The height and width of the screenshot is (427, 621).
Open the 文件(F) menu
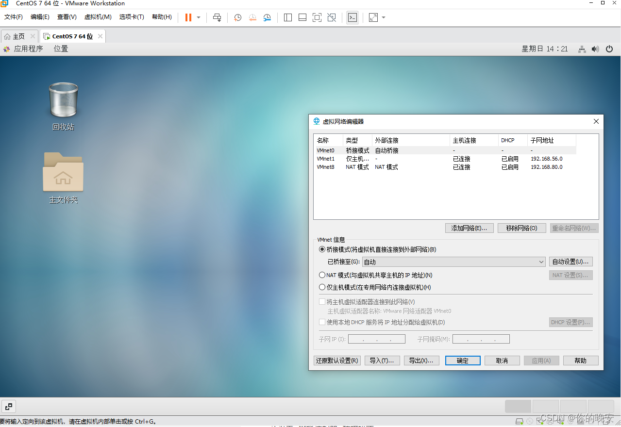pos(14,17)
